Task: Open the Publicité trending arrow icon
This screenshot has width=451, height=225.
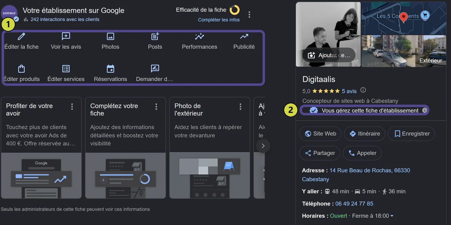Action: (244, 36)
